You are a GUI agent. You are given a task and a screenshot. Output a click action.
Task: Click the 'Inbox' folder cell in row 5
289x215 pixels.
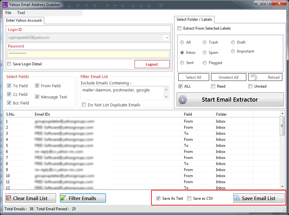(x=221, y=146)
